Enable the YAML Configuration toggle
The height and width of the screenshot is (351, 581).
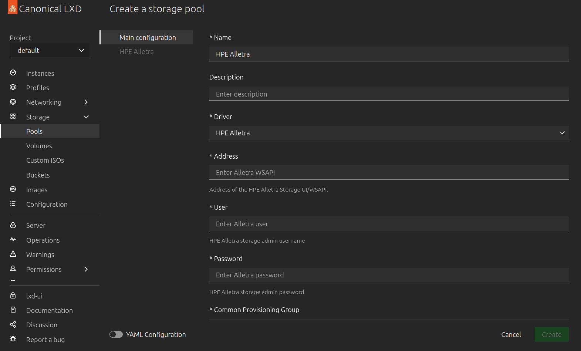[116, 334]
